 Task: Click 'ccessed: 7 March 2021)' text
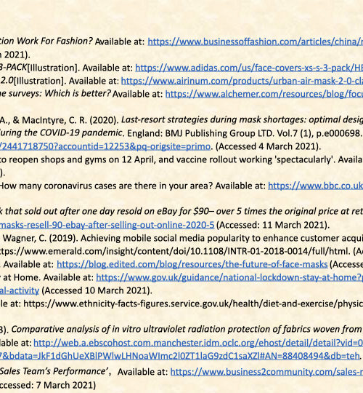[x=48, y=385]
